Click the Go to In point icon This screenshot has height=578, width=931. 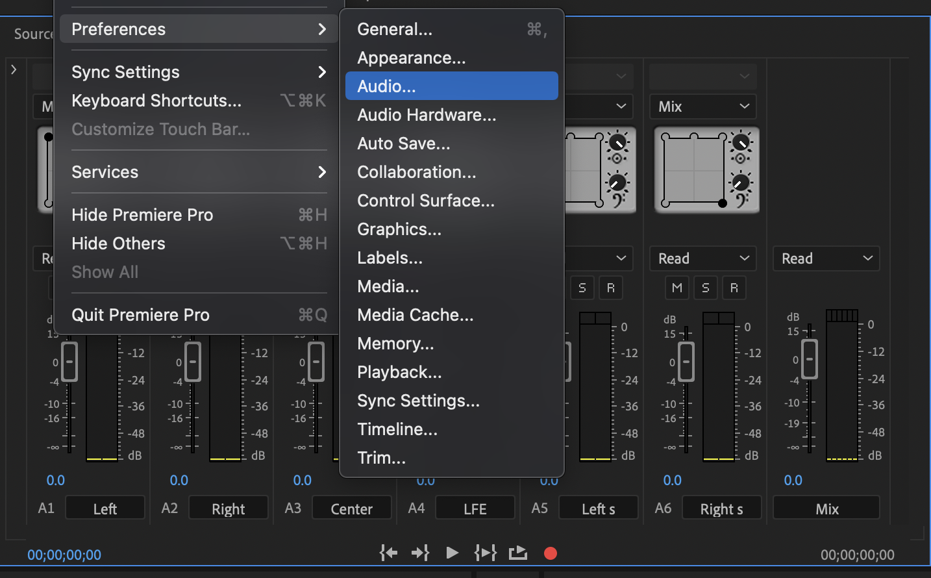point(388,553)
